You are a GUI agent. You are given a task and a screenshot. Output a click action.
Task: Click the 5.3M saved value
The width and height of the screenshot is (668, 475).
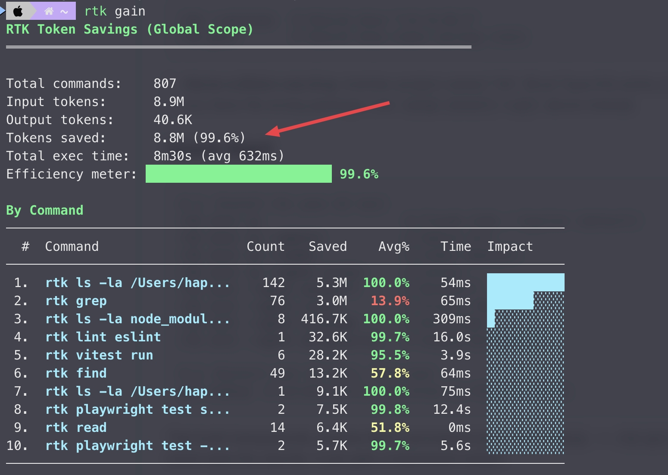coord(331,282)
